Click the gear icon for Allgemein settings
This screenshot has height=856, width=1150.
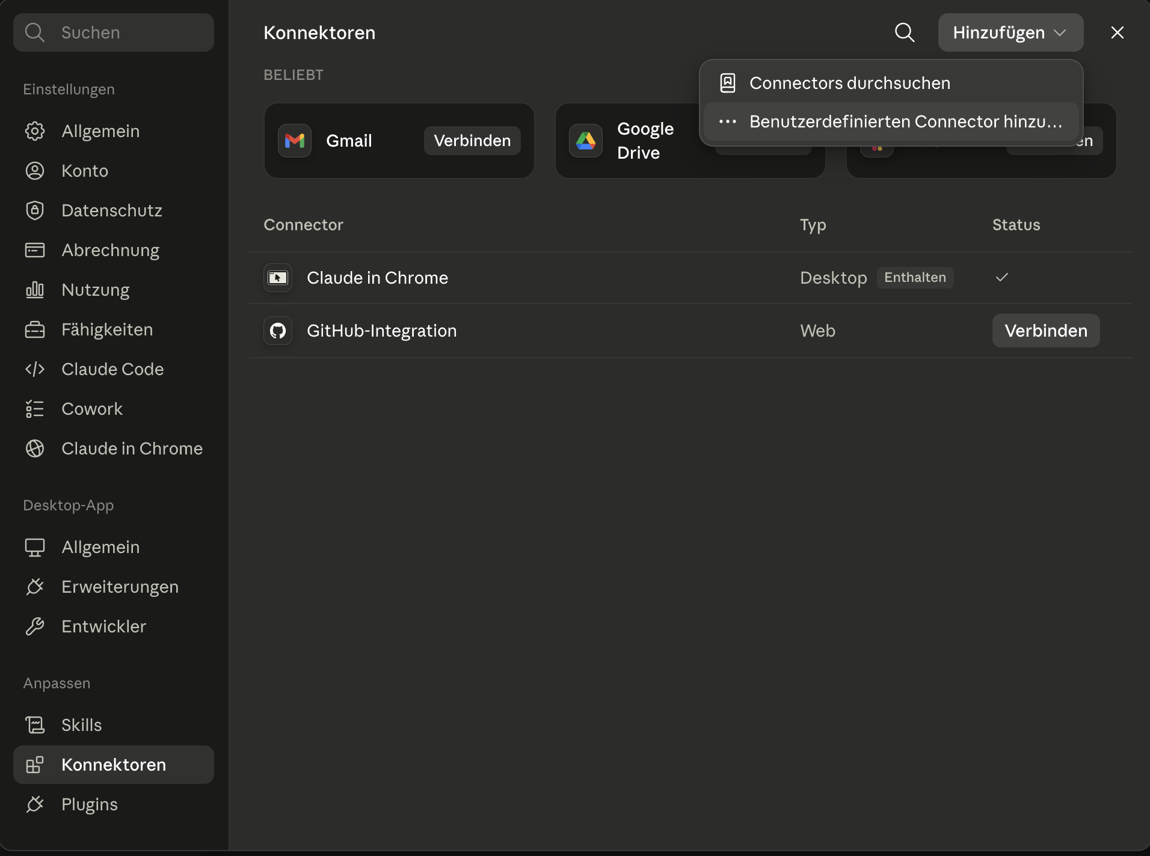35,131
